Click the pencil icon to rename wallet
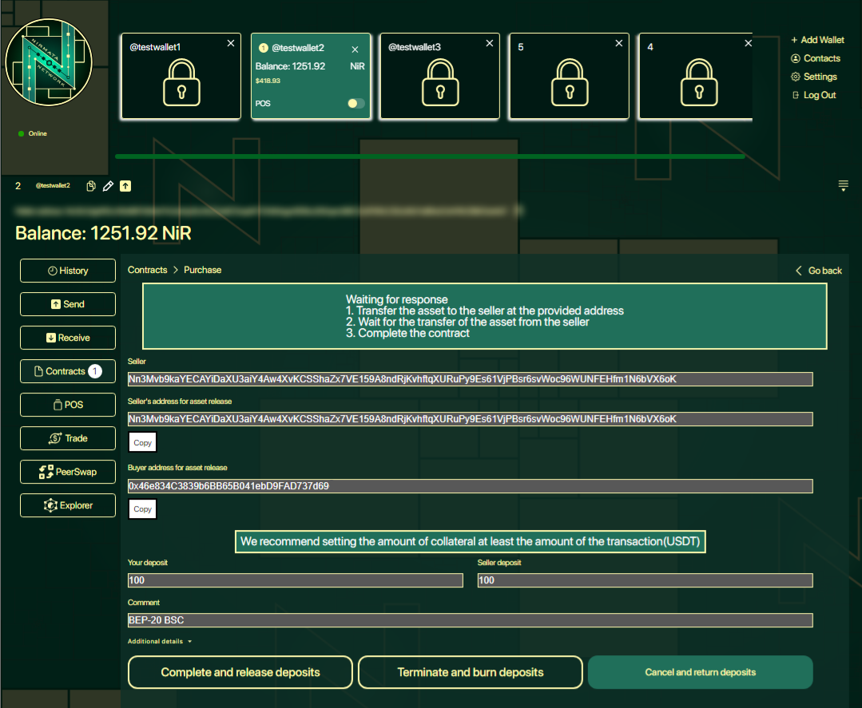 click(x=109, y=186)
